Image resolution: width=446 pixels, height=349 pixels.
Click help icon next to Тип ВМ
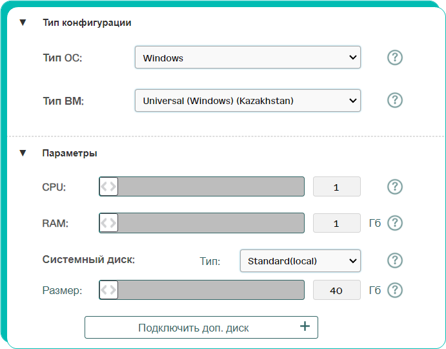click(395, 100)
